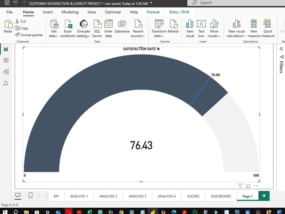This screenshot has height=214, width=285.
Task: Open the visual's More options ellipsis
Action: (256, 186)
